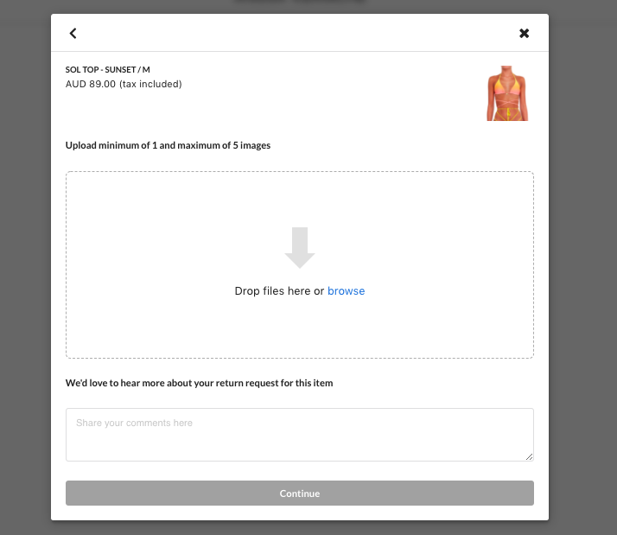This screenshot has width=617, height=535.
Task: Click the Drop files here or text
Action: click(279, 291)
